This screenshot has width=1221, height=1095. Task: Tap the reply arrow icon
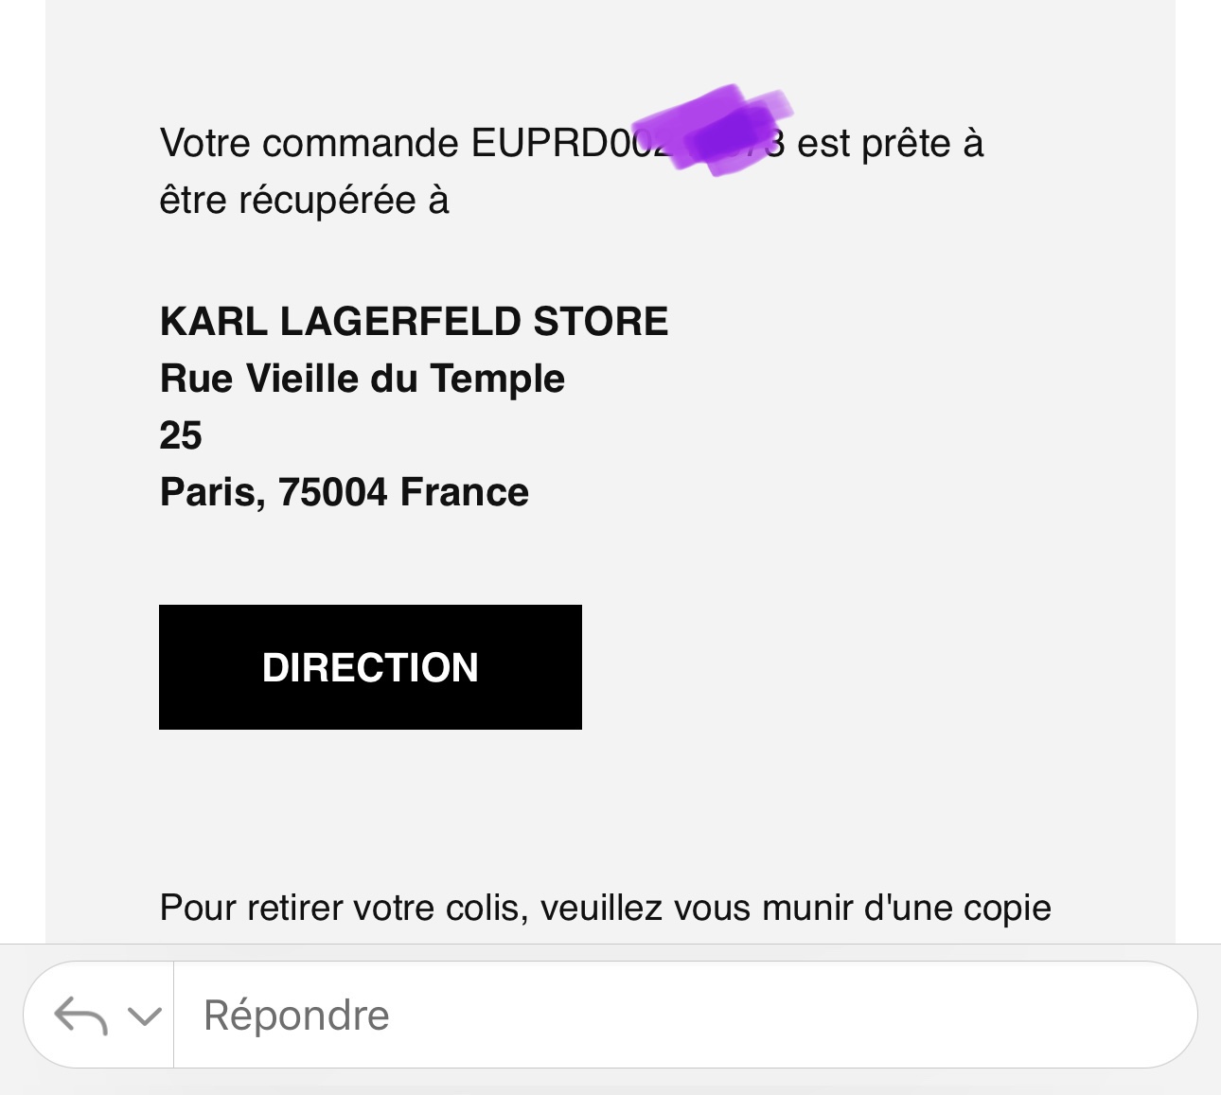(x=80, y=1016)
